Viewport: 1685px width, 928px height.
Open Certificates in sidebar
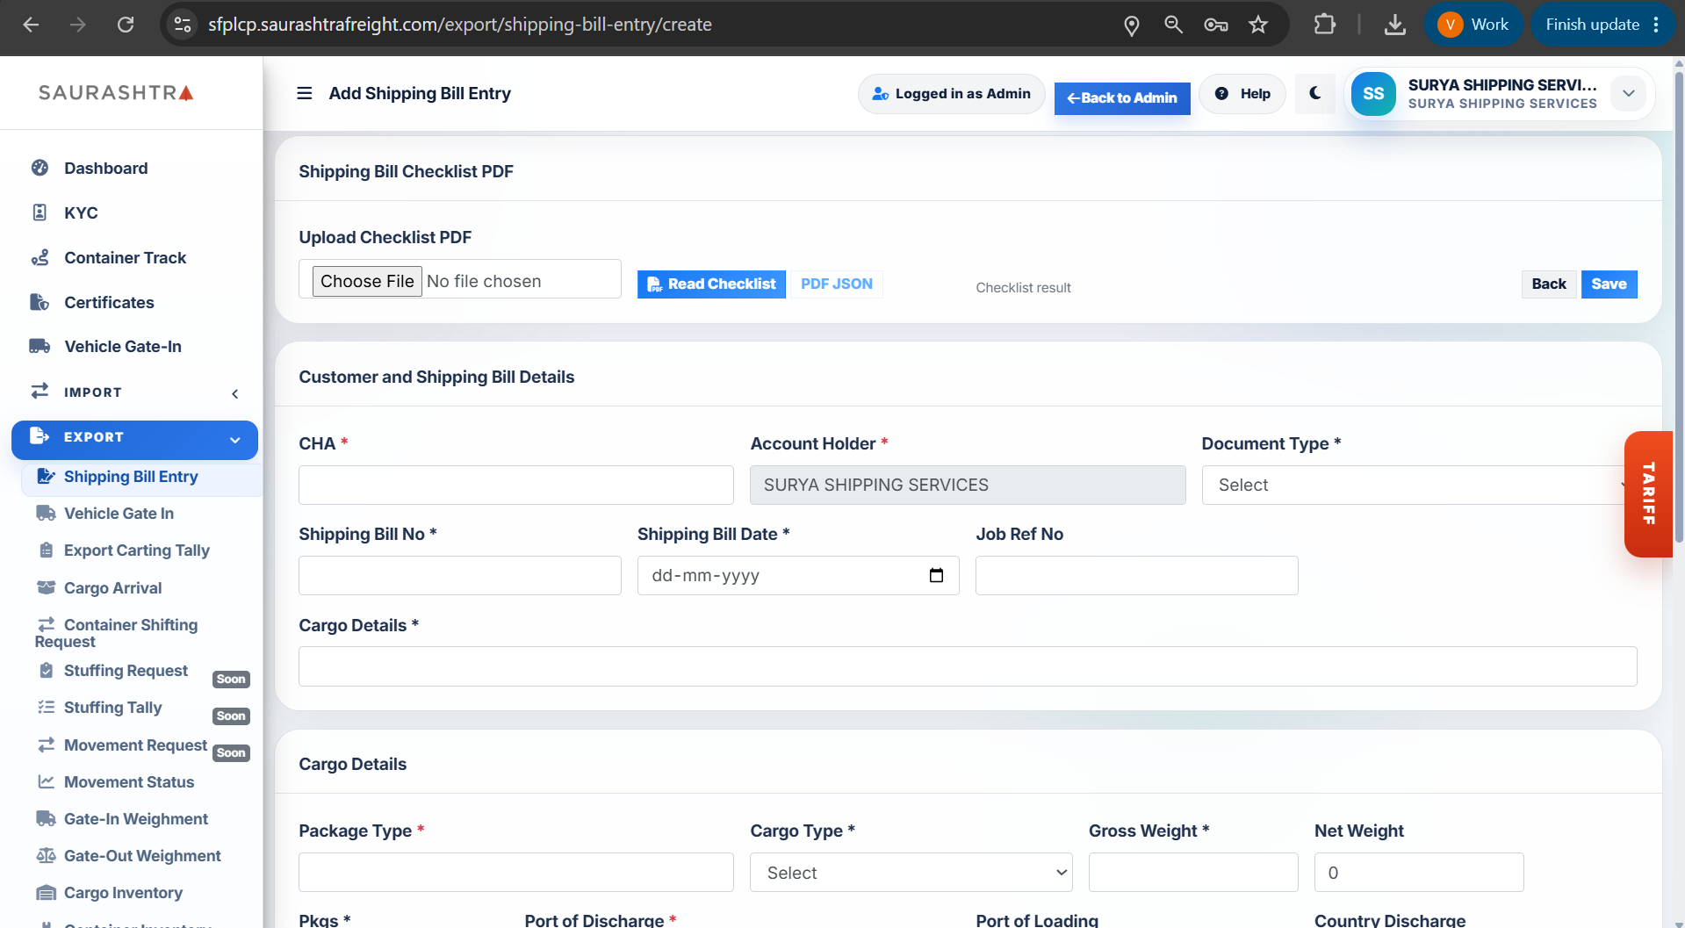[x=109, y=302]
